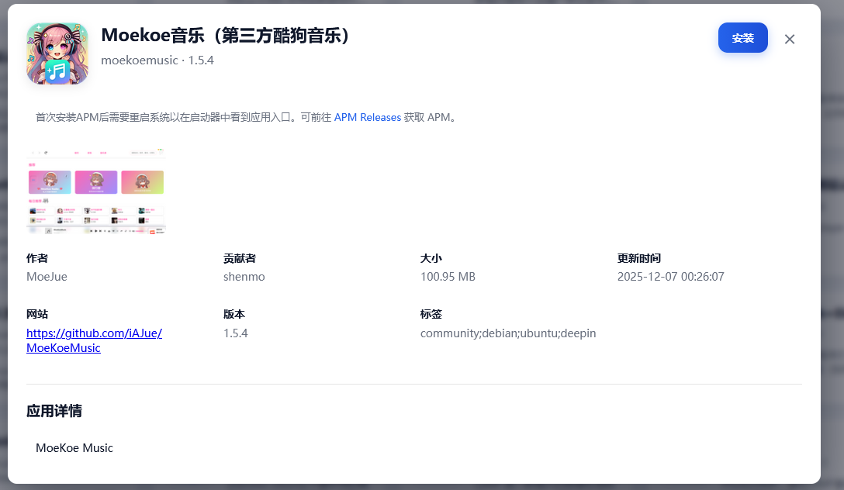Screen dimensions: 844x490
Task: Dismiss the app detail dialog
Action: pyautogui.click(x=789, y=39)
